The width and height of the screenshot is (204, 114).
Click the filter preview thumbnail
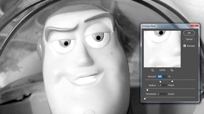point(162,49)
